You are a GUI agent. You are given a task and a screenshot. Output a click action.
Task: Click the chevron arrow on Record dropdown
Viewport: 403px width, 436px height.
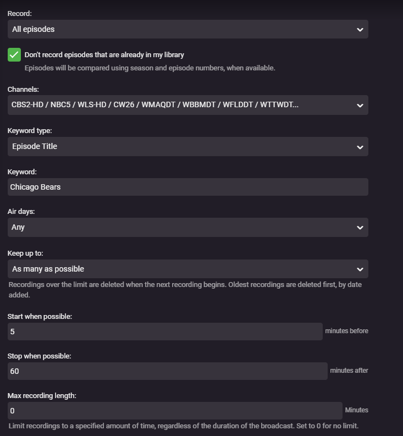point(360,30)
